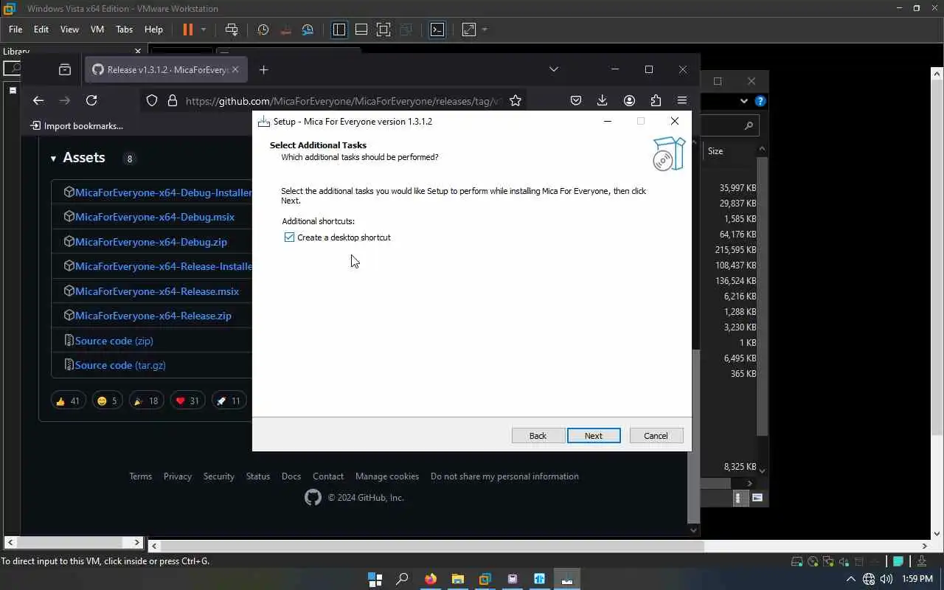This screenshot has height=590, width=944.
Task: Click Next in the setup wizard
Action: (x=594, y=436)
